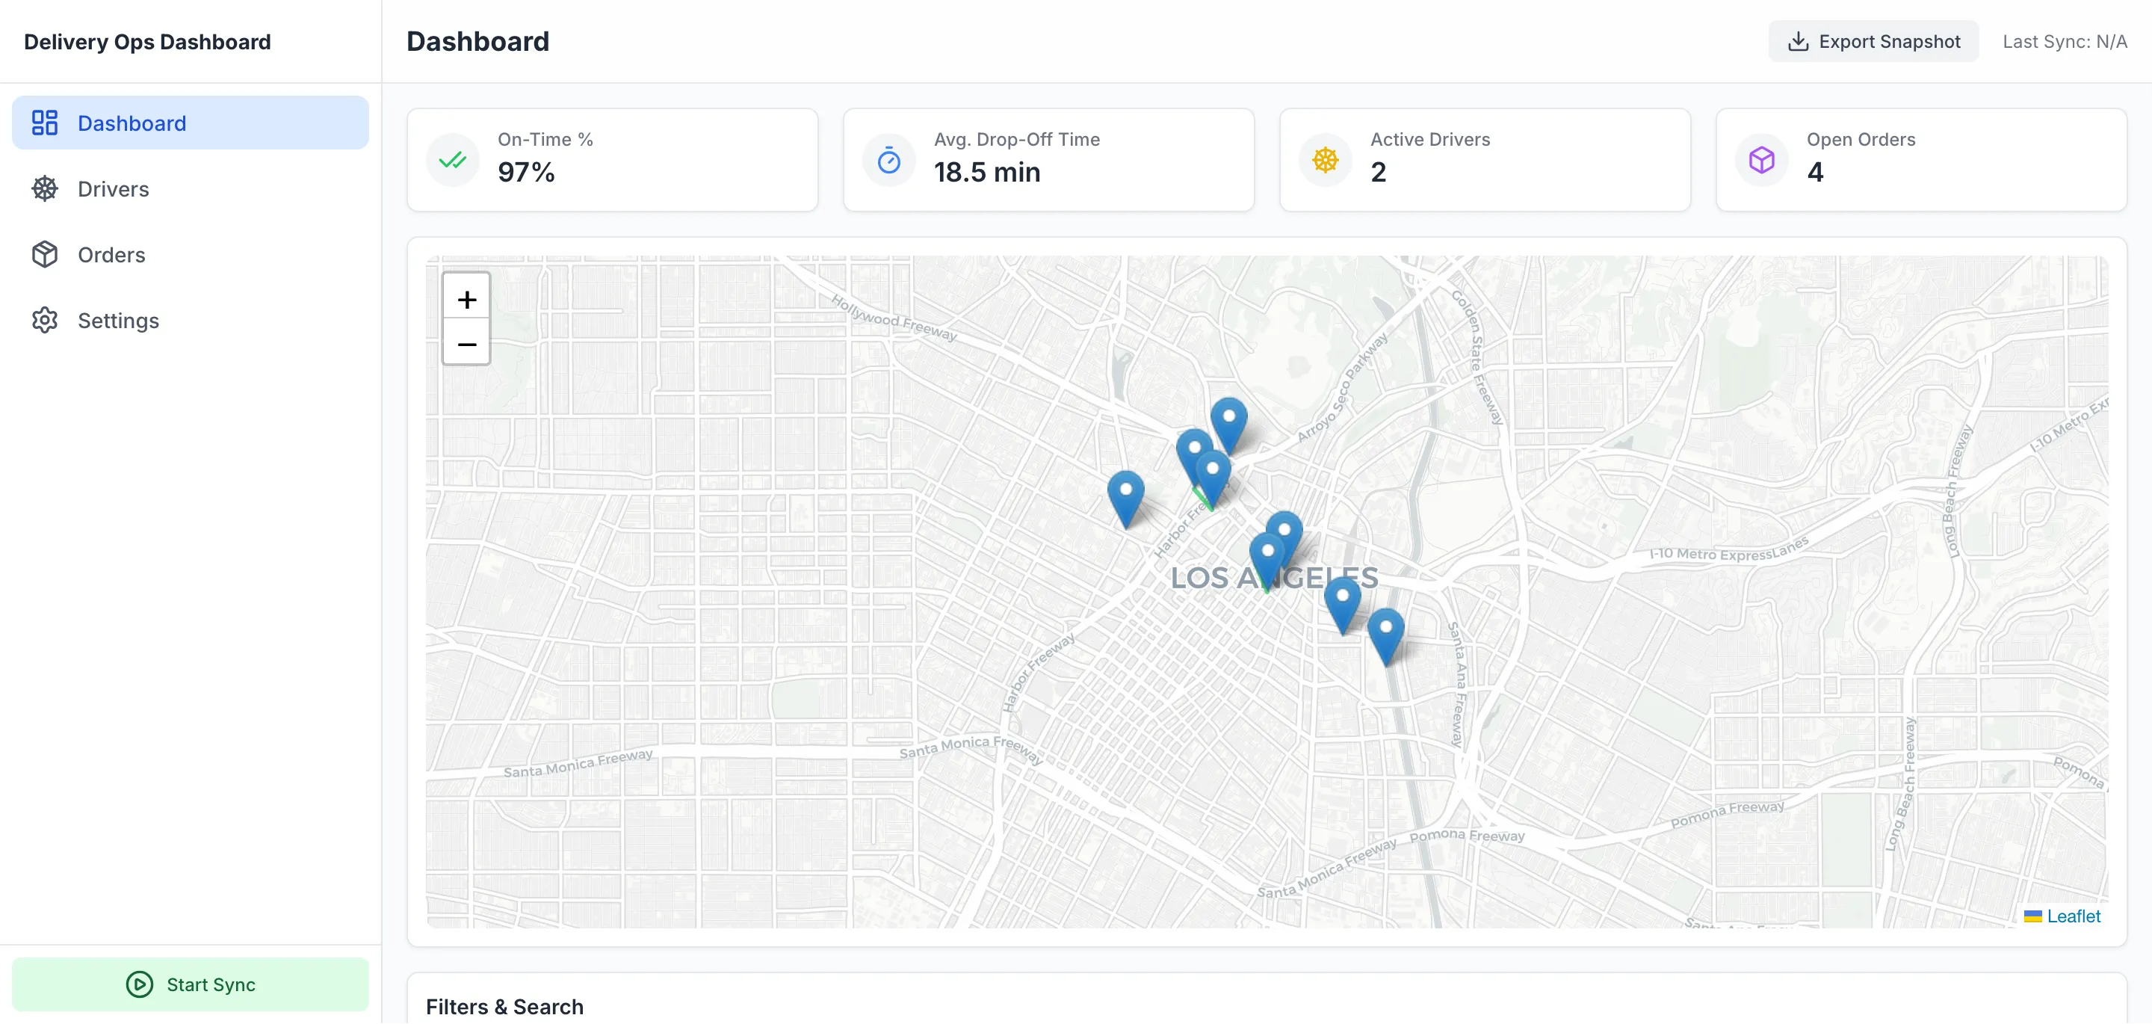Click the stopwatch Avg. Drop-Off Time icon
This screenshot has width=2152, height=1024.
889,160
